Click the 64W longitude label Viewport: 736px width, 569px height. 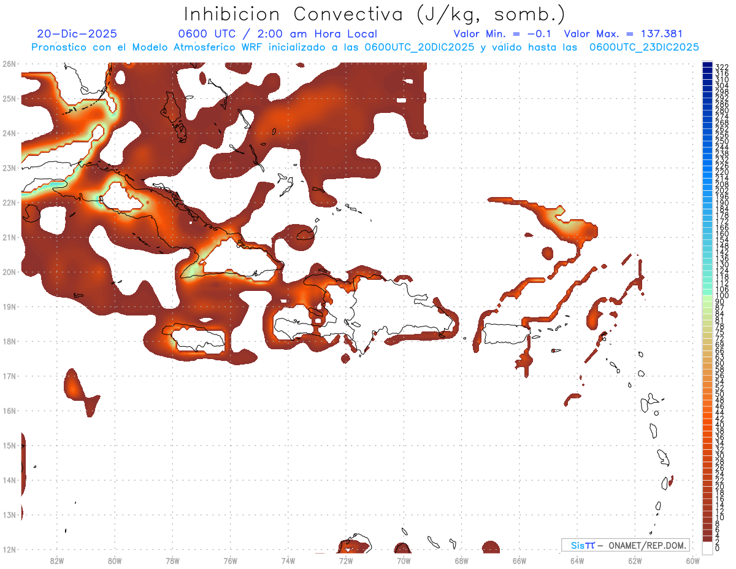pyautogui.click(x=577, y=560)
